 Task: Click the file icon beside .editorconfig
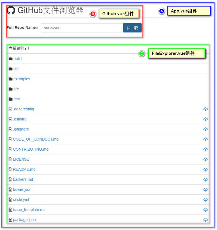10,109
